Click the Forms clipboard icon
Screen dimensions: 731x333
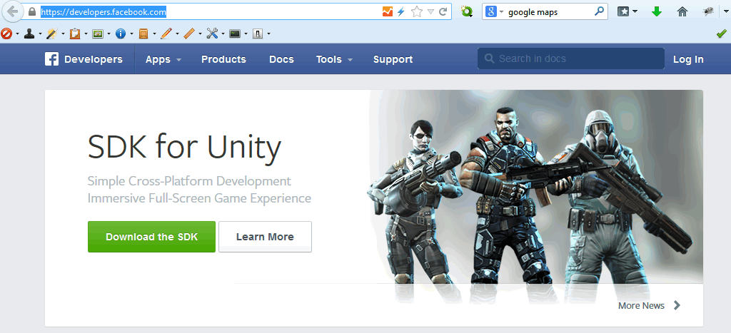point(74,34)
